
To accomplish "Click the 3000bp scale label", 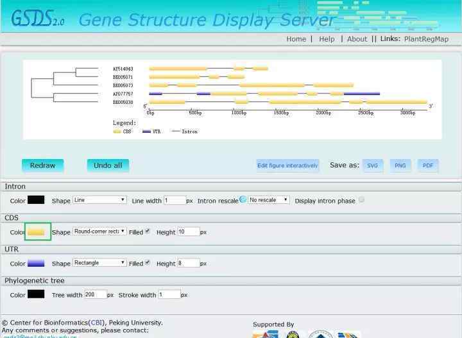I will tap(408, 113).
